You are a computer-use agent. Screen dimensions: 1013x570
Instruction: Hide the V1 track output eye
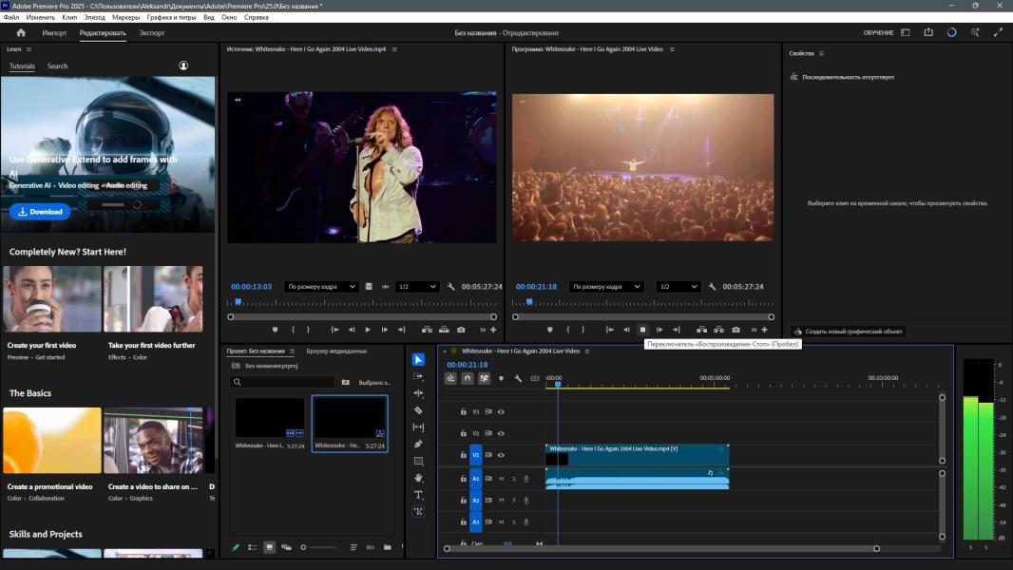(501, 455)
